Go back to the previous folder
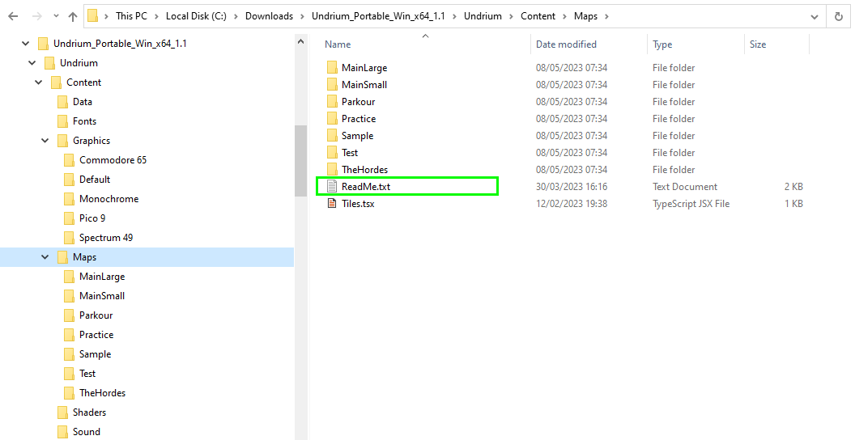 click(14, 16)
